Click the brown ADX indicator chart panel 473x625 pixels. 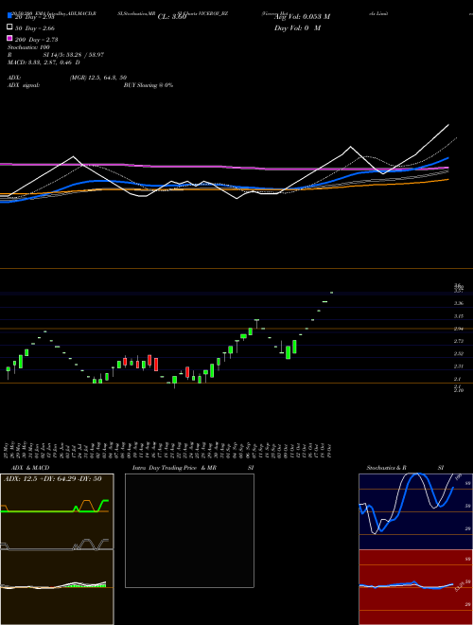pyautogui.click(x=57, y=511)
